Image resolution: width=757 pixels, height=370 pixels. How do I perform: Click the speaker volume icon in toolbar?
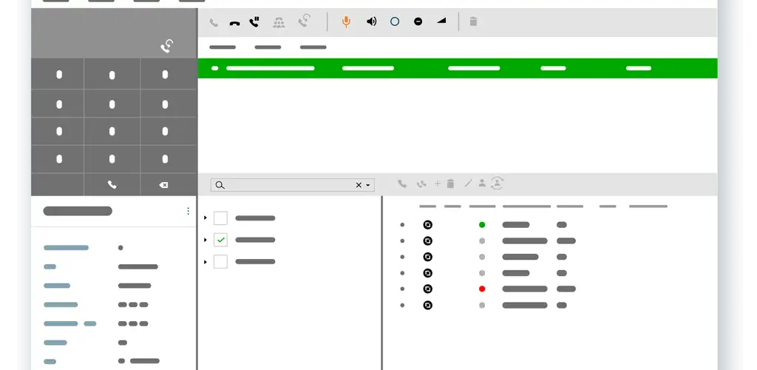371,22
